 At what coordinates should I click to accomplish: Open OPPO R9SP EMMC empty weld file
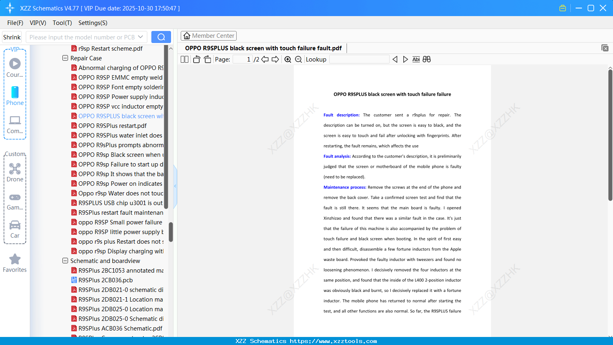pyautogui.click(x=117, y=77)
